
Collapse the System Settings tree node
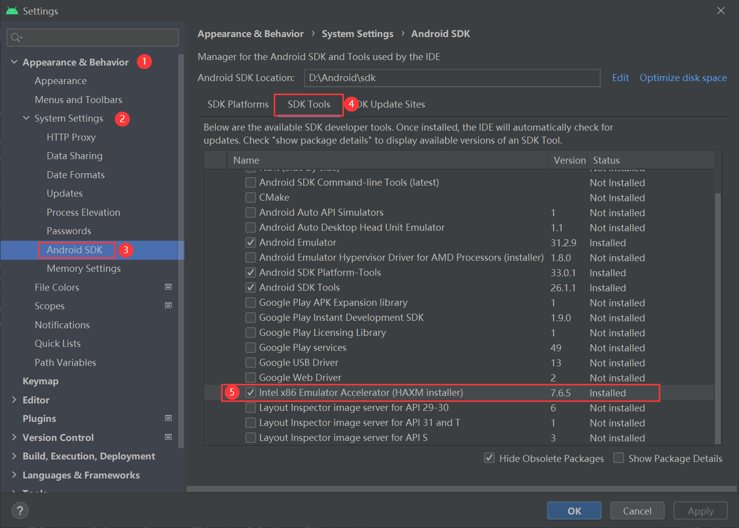click(26, 118)
